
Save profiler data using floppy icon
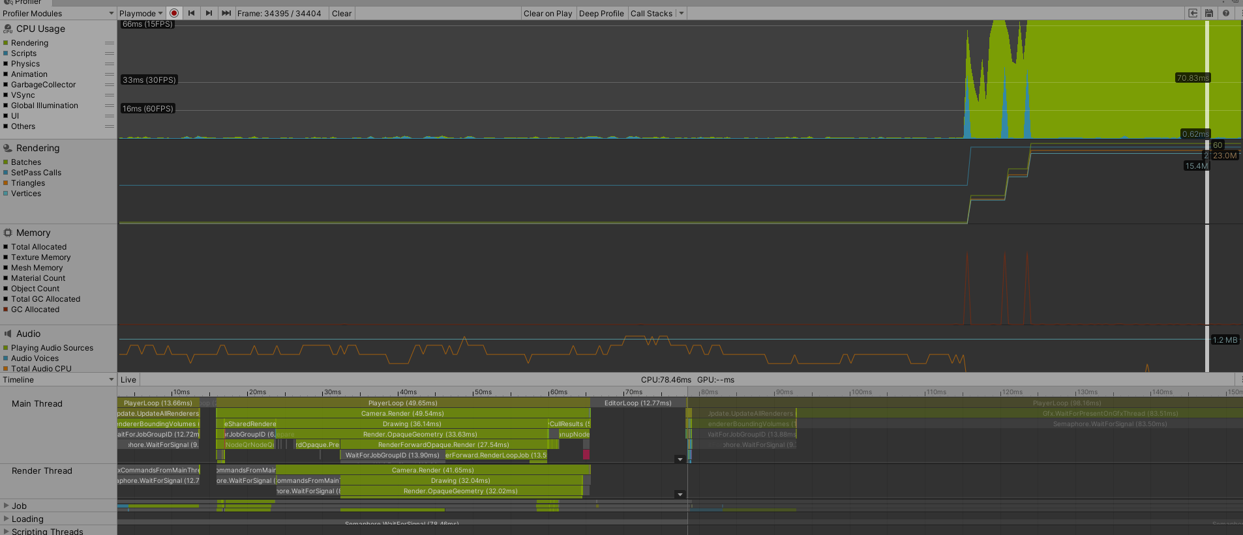pyautogui.click(x=1209, y=13)
